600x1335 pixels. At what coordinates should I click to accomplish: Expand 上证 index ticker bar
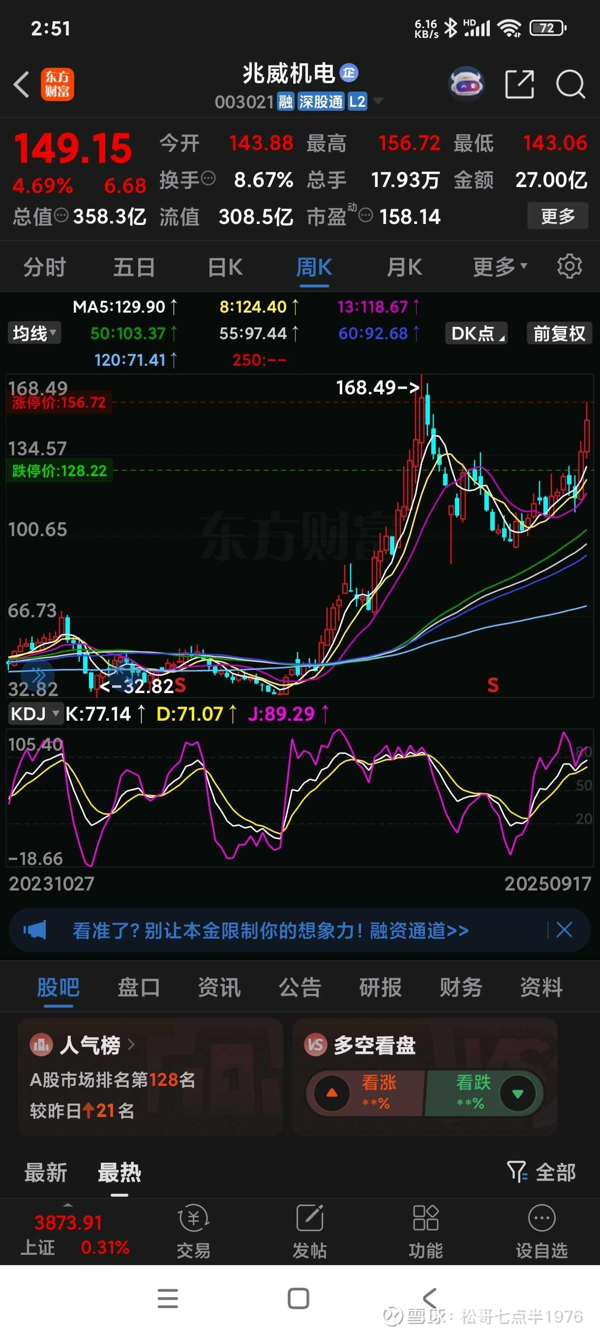tap(75, 1234)
